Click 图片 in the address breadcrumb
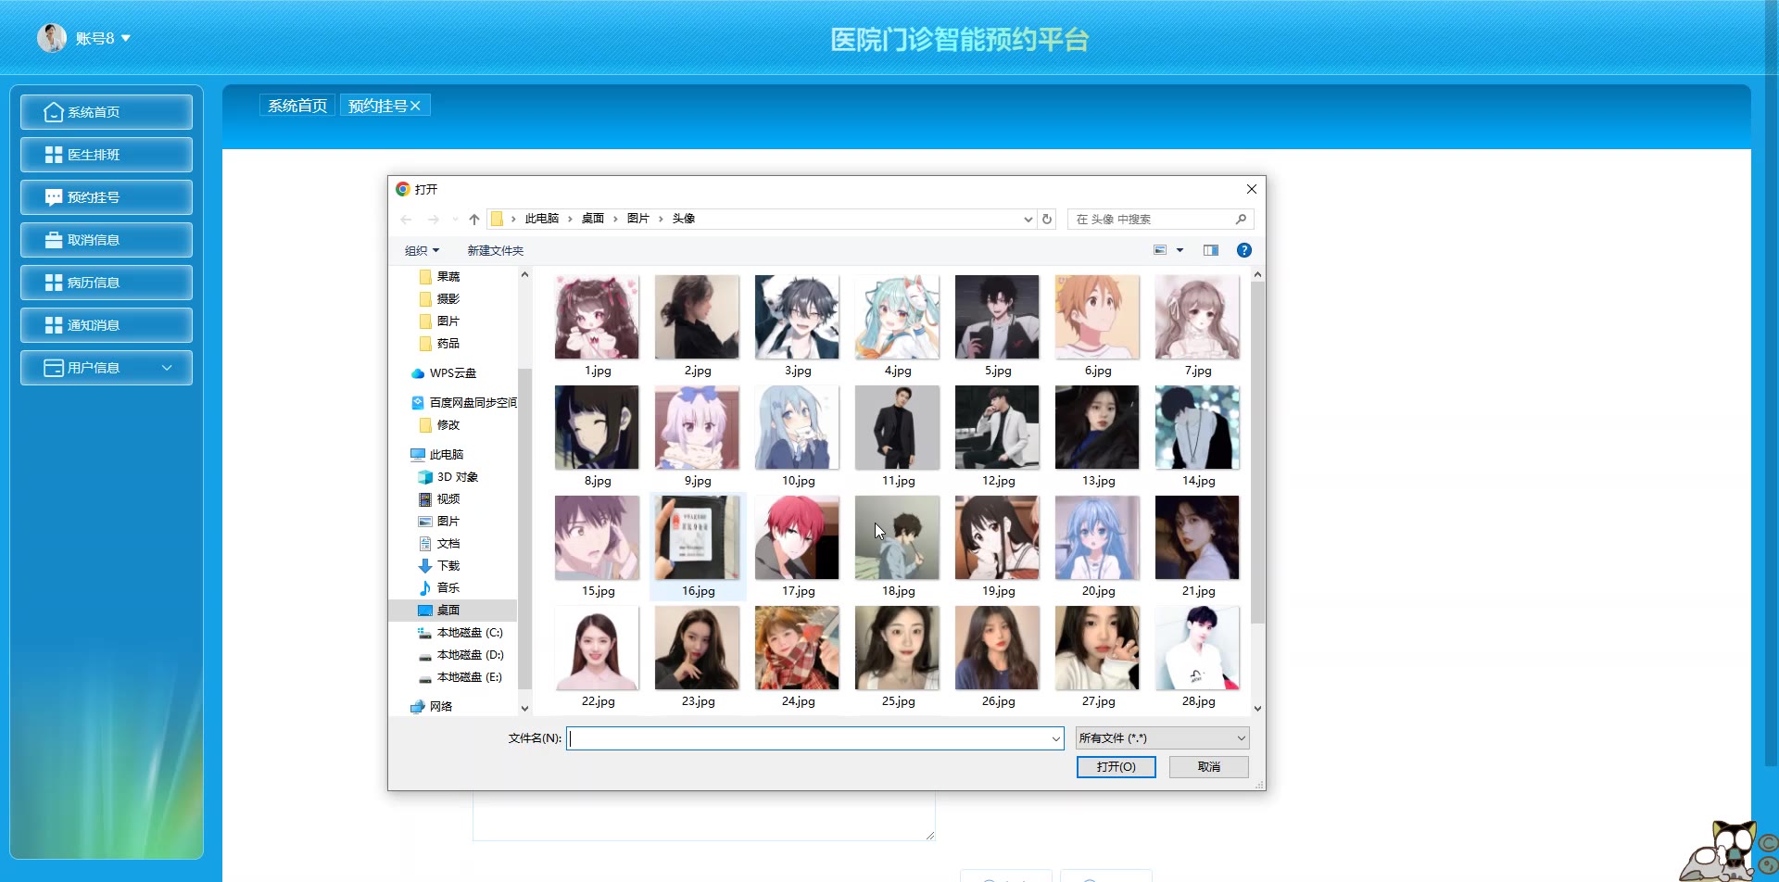This screenshot has height=882, width=1779. tap(638, 220)
